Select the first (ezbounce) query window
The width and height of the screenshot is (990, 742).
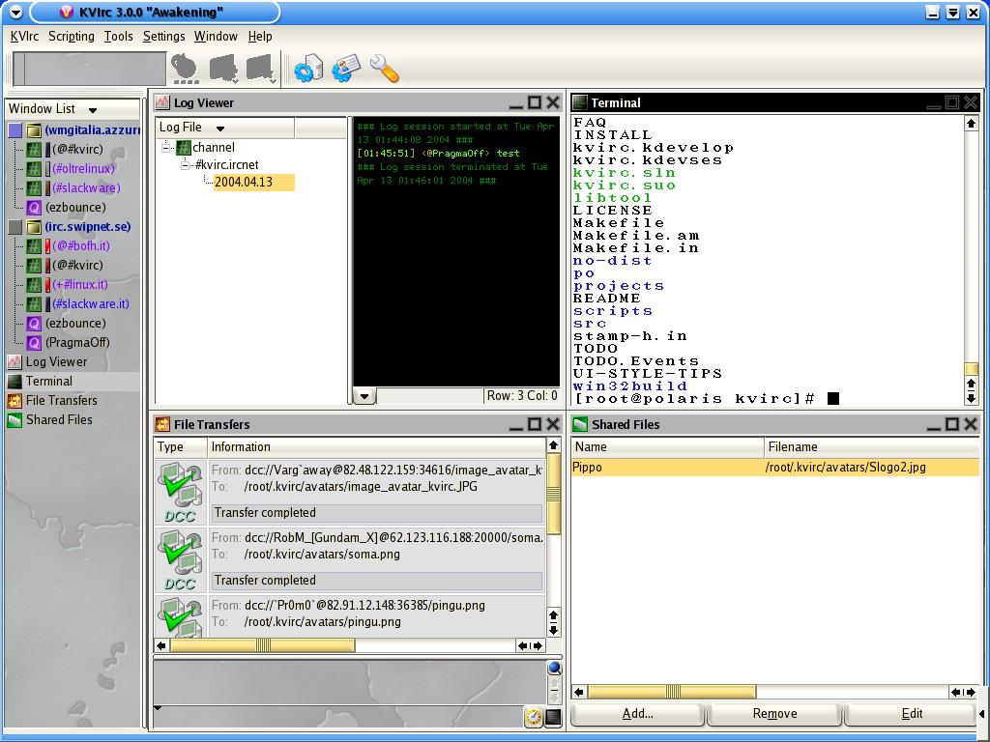[x=75, y=207]
